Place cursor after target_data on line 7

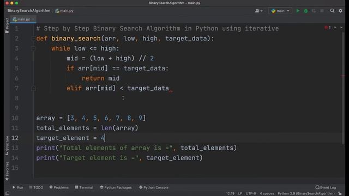point(170,88)
